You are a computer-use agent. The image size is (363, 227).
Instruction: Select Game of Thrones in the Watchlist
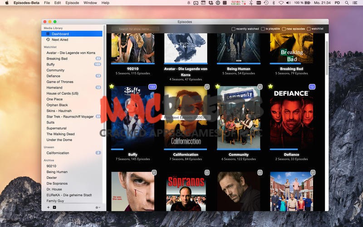tap(60, 82)
